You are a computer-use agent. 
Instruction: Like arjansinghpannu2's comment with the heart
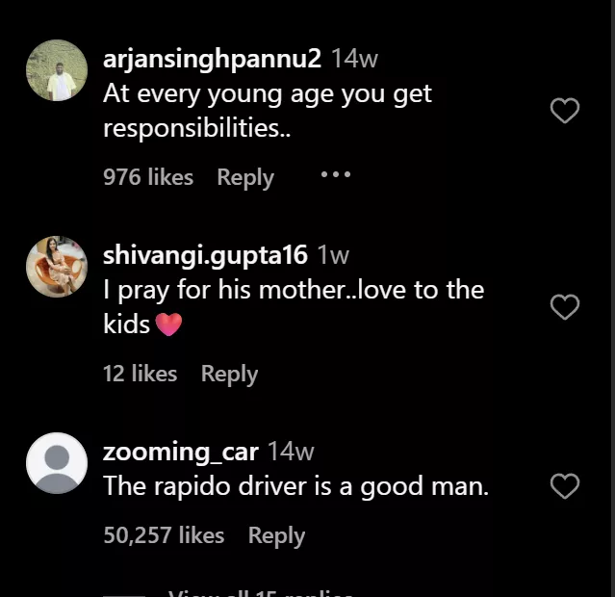coord(564,112)
